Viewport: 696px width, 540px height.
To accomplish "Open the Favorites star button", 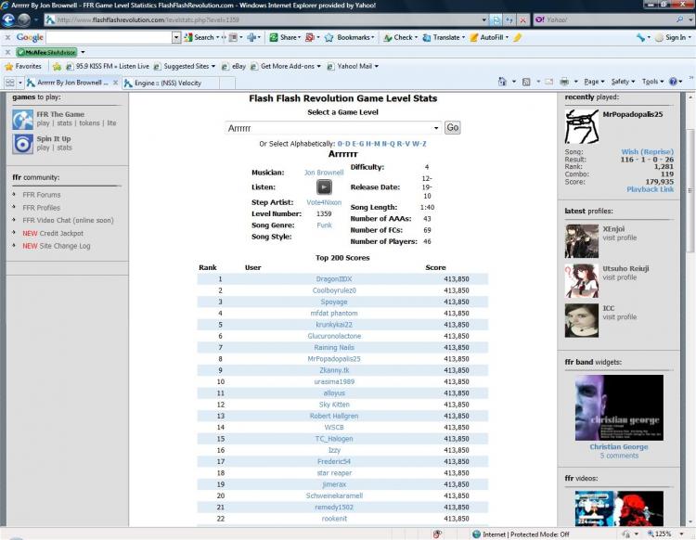I will pyautogui.click(x=23, y=67).
